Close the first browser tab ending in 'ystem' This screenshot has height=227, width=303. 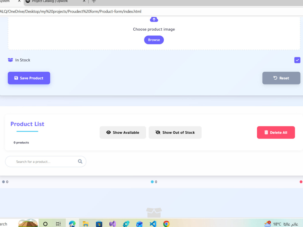point(19,1)
